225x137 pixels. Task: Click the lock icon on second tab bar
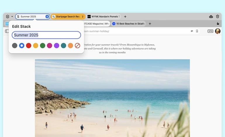click(x=218, y=24)
